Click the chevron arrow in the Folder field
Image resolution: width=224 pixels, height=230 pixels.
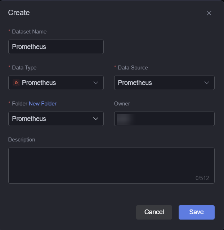pos(96,119)
